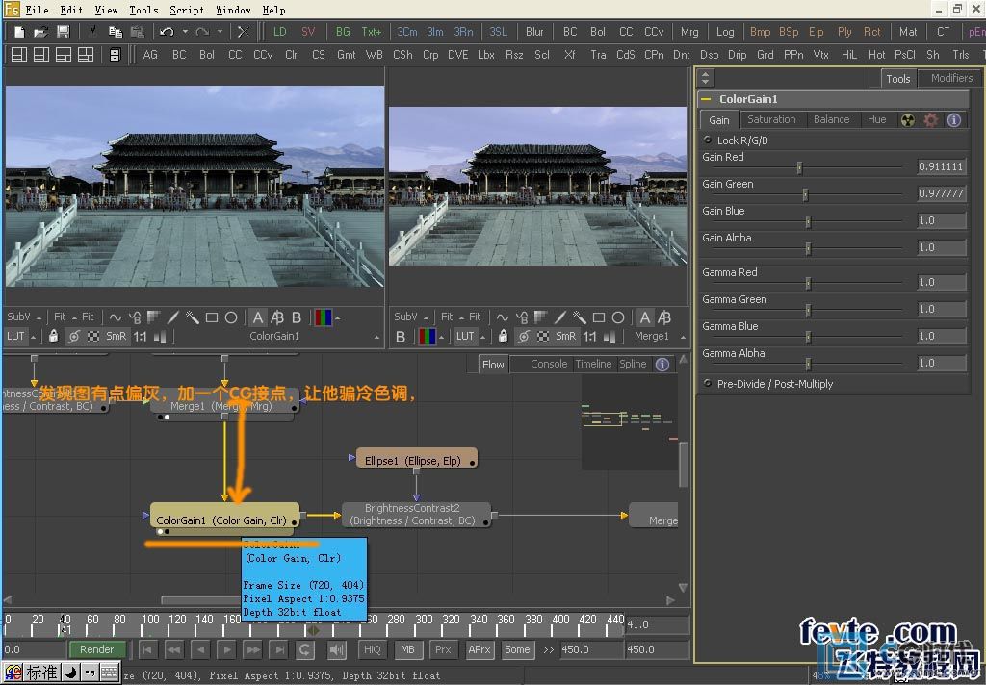Open the info tab in ColorGain1 panel
Image resolution: width=986 pixels, height=685 pixels.
pyautogui.click(x=954, y=120)
